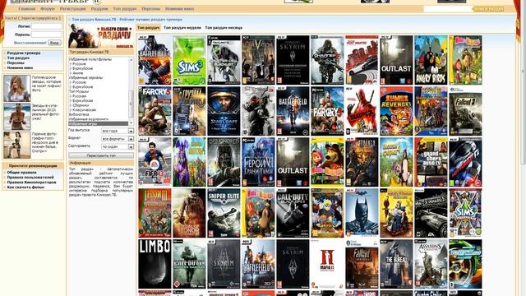Open the Angry Birds game cover
Screen dimensions: 526x296
click(x=431, y=60)
